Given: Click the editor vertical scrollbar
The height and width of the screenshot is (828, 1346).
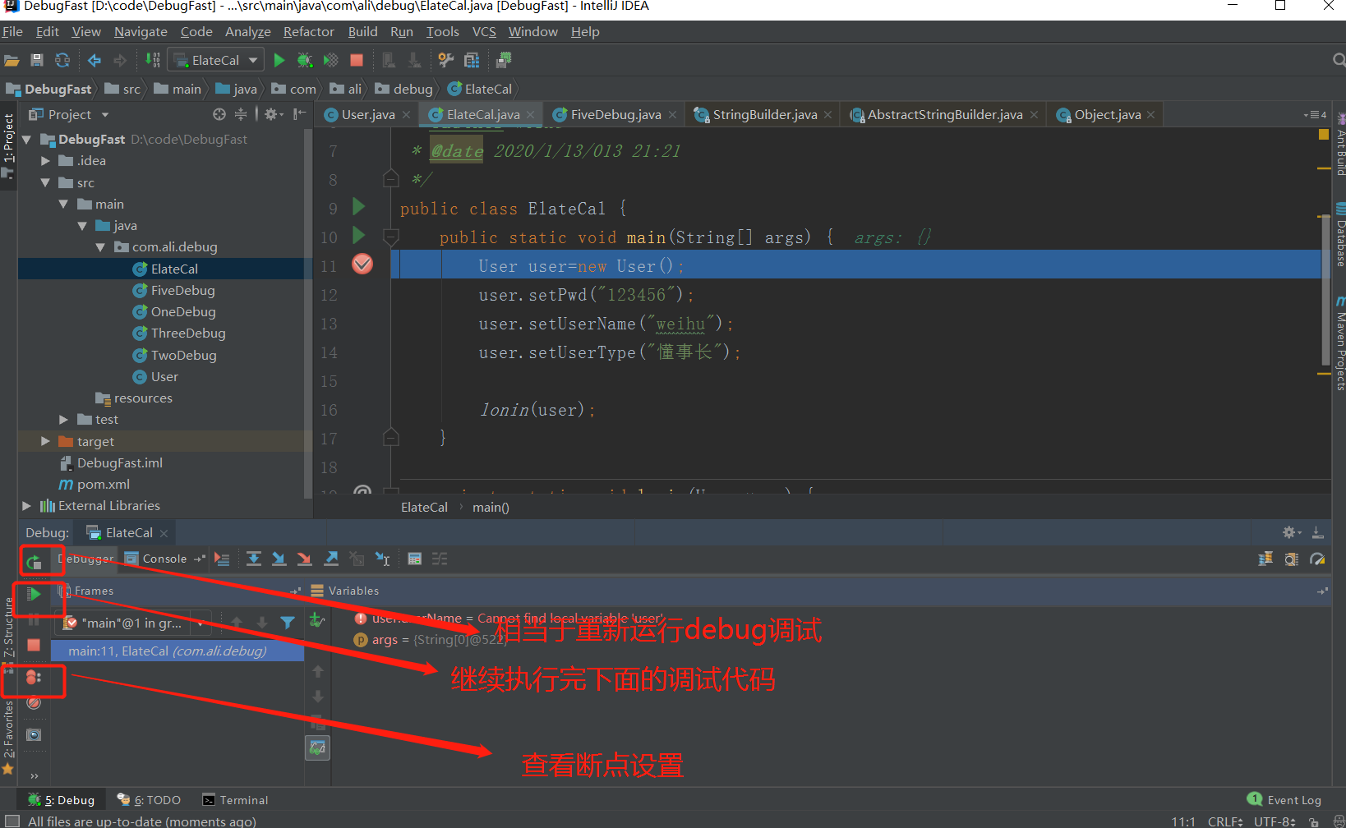Looking at the screenshot, I should (1324, 290).
